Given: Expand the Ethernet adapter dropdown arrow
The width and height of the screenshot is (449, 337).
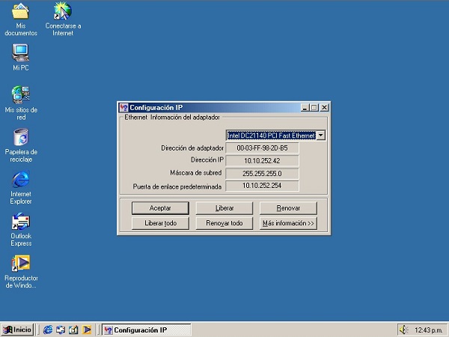Looking at the screenshot, I should [320, 135].
